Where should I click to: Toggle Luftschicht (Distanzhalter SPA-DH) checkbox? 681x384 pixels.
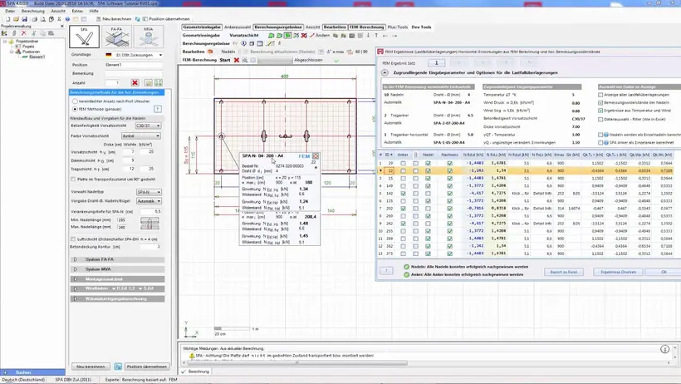(73, 239)
